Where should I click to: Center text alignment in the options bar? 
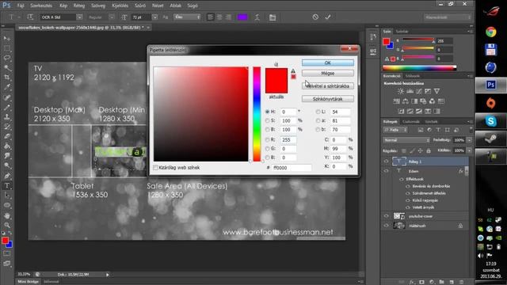coord(219,17)
